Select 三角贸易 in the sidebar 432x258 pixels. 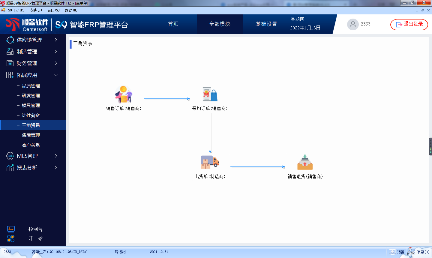33,125
